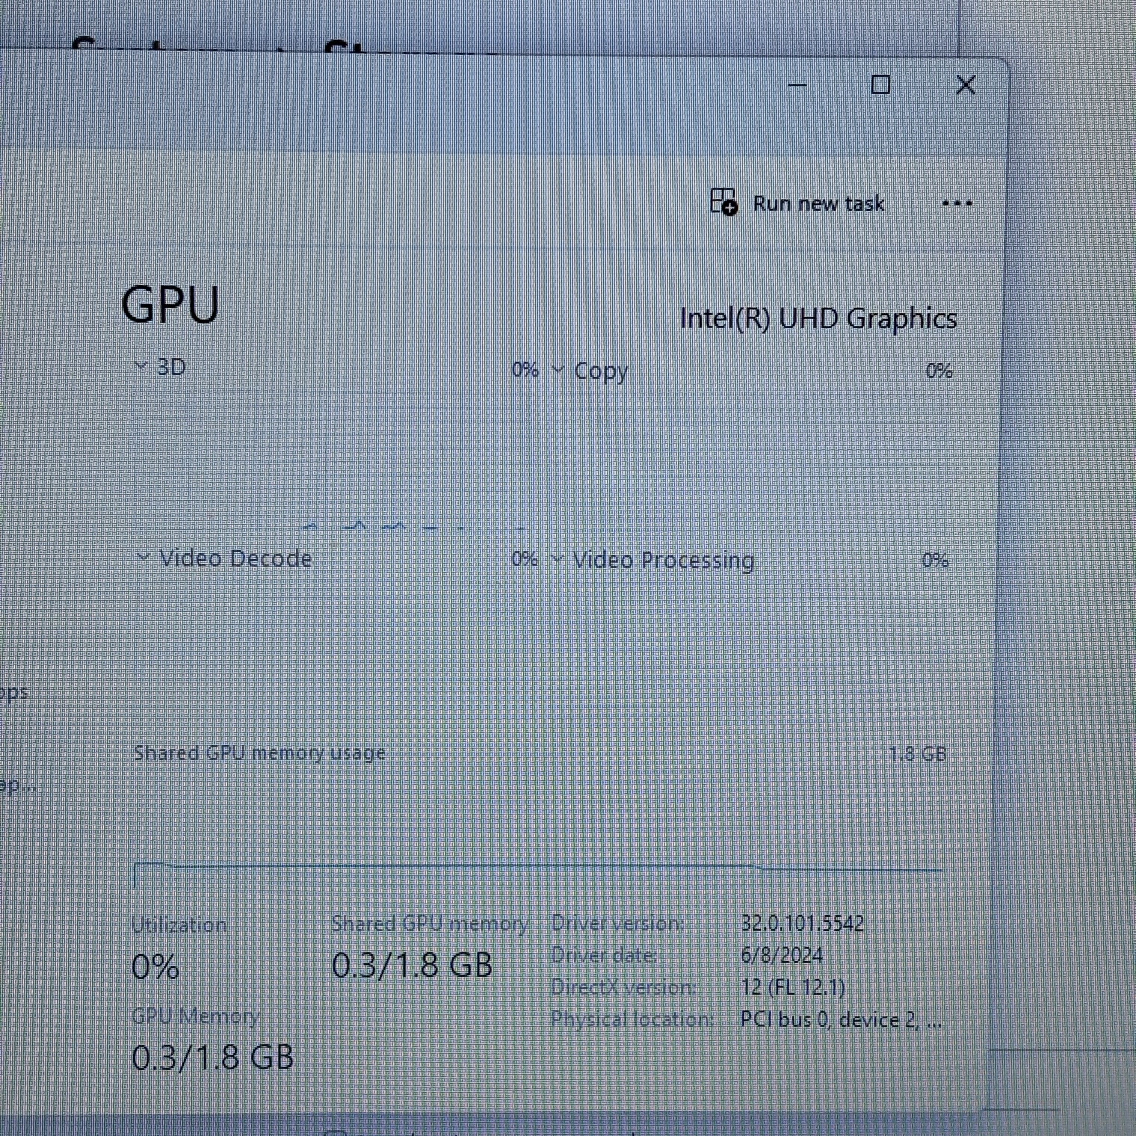Screen dimensions: 1136x1136
Task: Maximize the Task Manager window
Action: pyautogui.click(x=880, y=85)
